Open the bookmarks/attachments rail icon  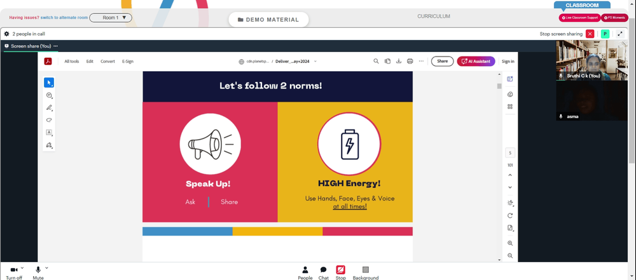[x=510, y=95]
